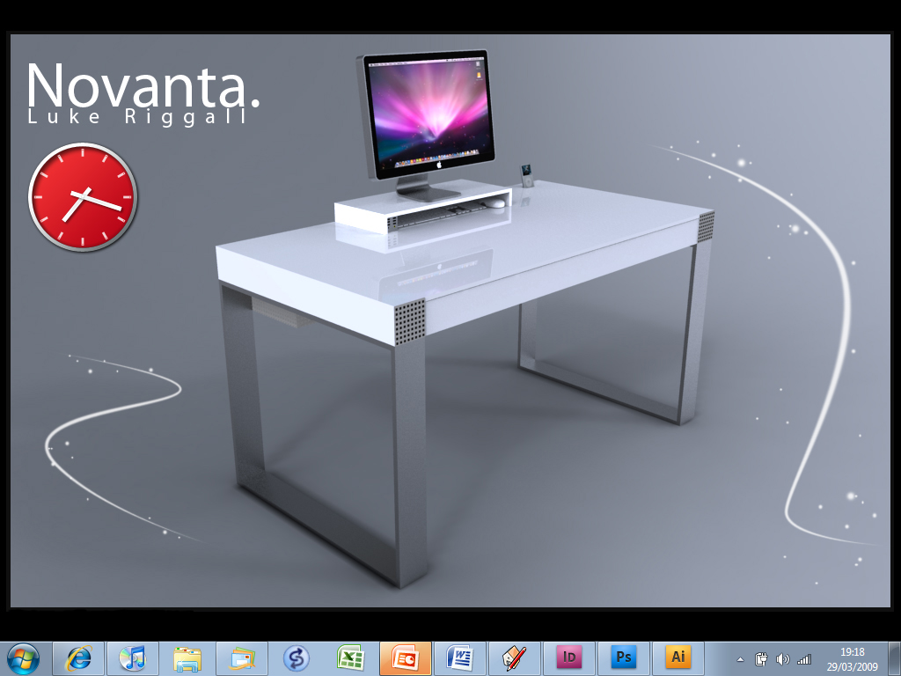Click the blue circular S taskbar icon
The image size is (901, 676).
(x=296, y=658)
